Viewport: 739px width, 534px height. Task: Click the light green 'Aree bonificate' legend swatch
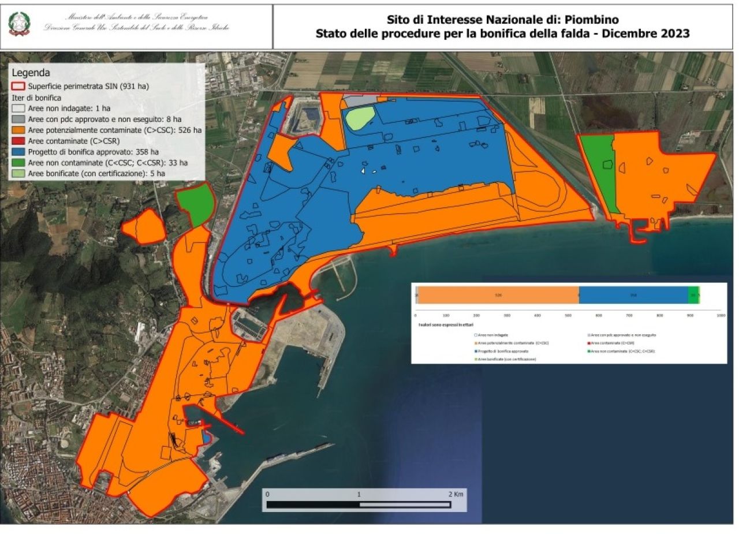[19, 173]
